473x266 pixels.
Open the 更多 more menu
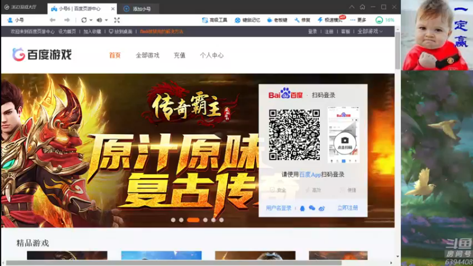click(358, 20)
